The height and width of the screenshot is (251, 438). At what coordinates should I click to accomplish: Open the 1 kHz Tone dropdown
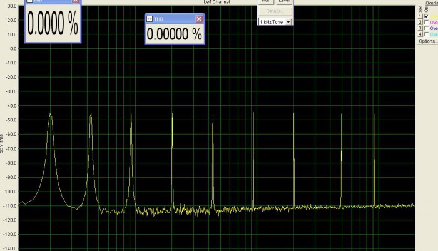288,22
